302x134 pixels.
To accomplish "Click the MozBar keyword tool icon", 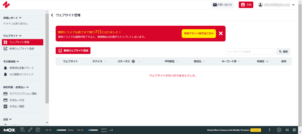I will click(x=38, y=130).
